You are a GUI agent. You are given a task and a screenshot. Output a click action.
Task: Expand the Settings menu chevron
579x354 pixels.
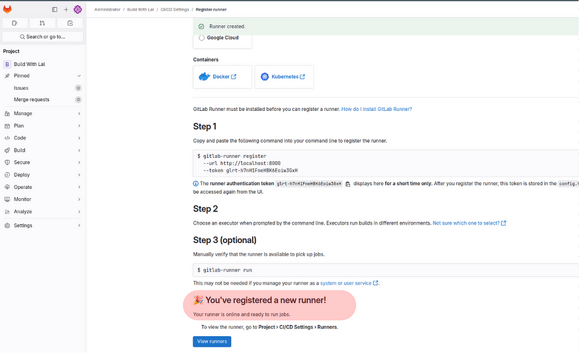click(x=79, y=225)
